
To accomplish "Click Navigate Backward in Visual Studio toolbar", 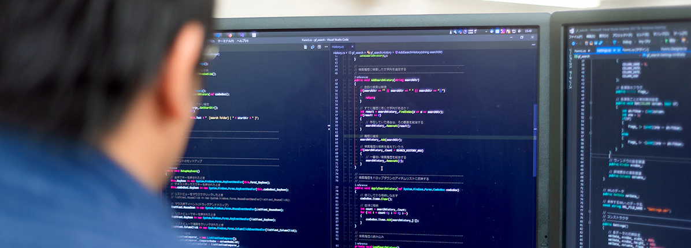I will 573,43.
